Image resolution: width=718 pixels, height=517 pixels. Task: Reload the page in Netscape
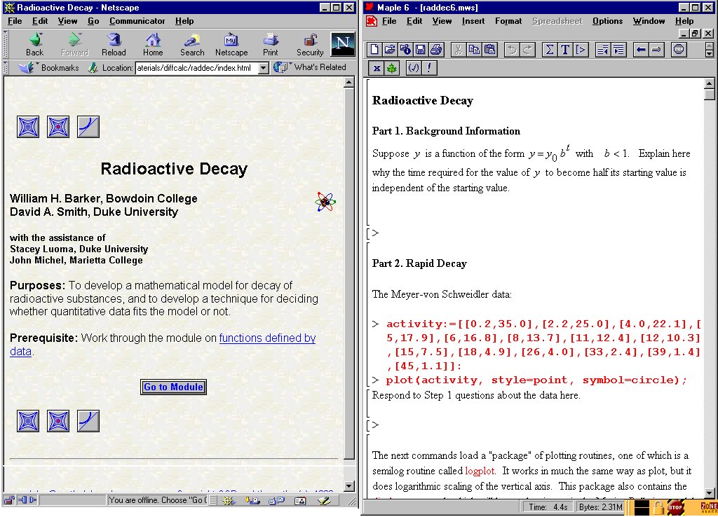[x=114, y=44]
